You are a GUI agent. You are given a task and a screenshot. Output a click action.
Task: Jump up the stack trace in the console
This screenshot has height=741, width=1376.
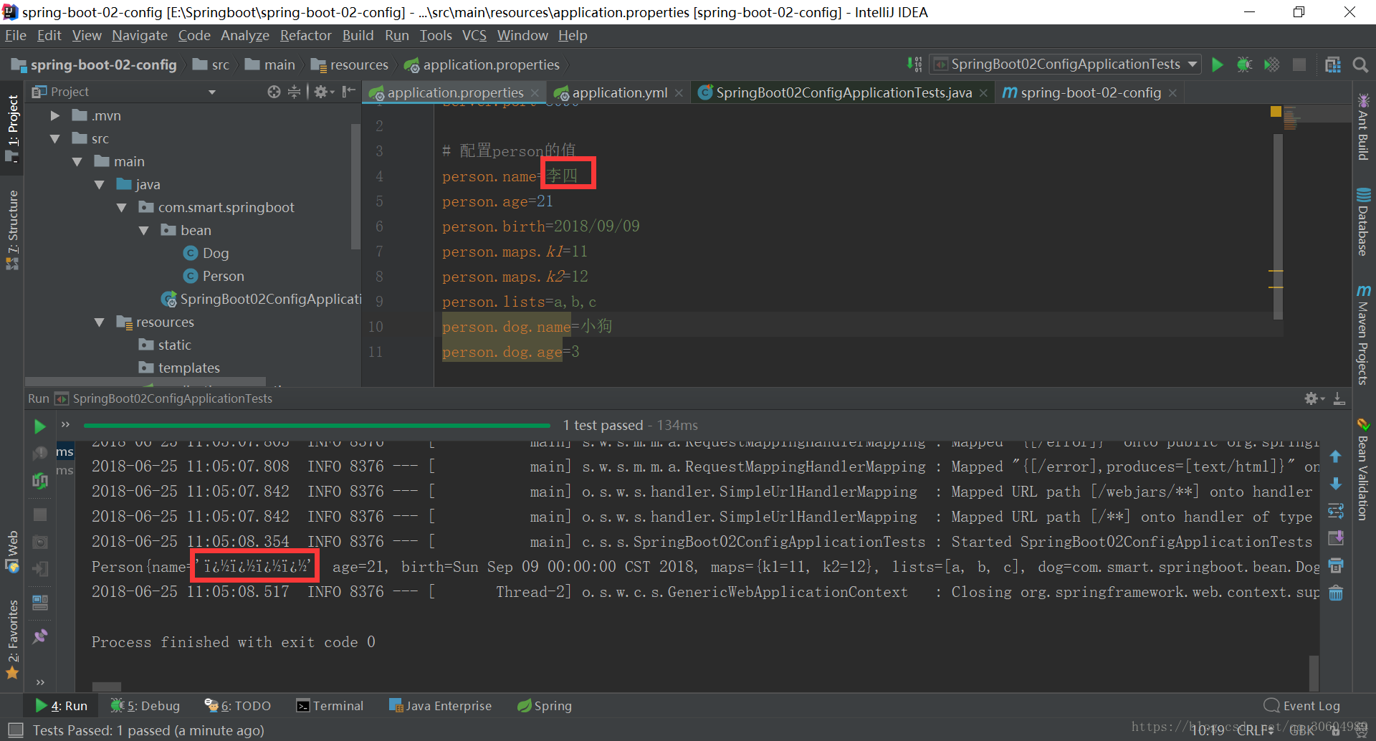[x=1335, y=456]
